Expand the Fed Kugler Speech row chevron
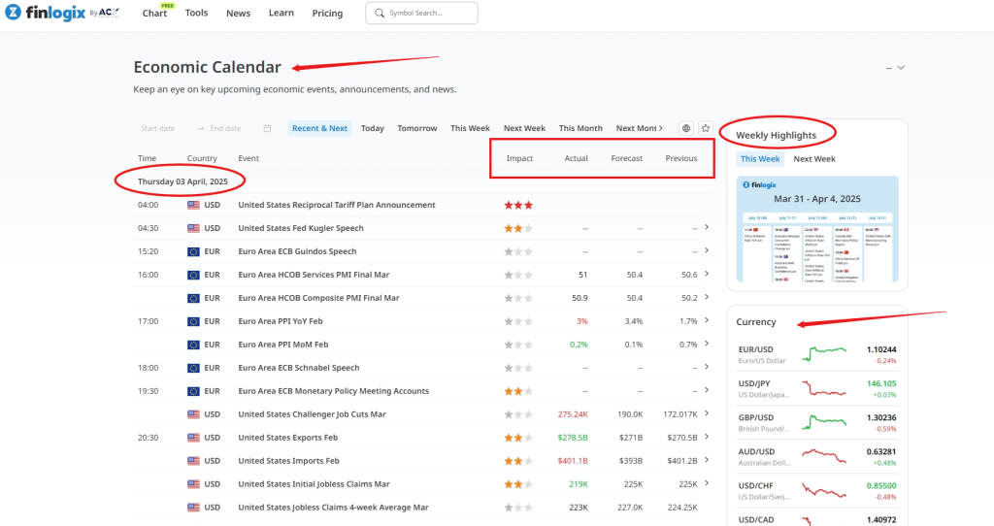Viewport: 994px width, 526px height. pyautogui.click(x=706, y=228)
